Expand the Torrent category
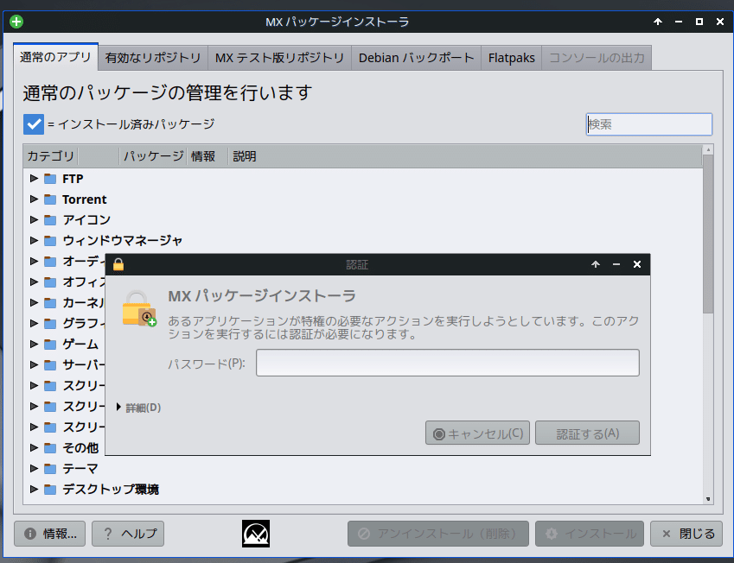734x563 pixels. pos(34,199)
